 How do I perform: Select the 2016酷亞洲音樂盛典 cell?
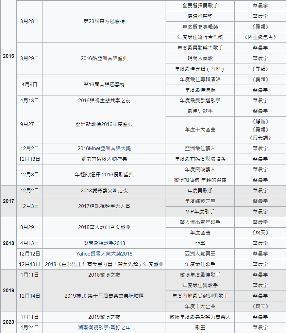pos(104,58)
